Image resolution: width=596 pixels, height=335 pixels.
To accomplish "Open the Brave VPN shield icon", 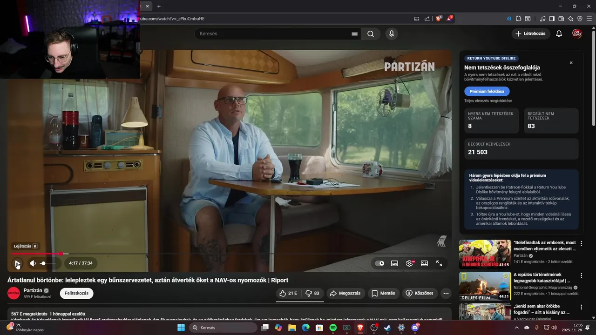I will click(580, 19).
